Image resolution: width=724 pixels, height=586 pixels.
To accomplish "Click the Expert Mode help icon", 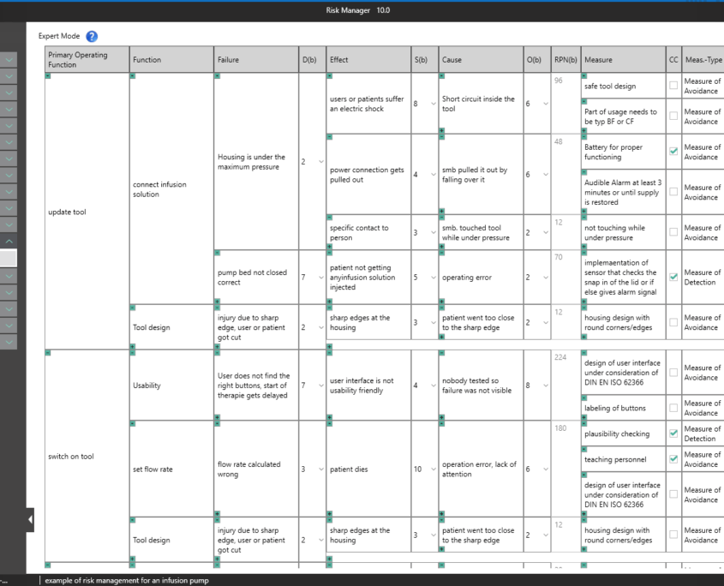I will point(92,36).
